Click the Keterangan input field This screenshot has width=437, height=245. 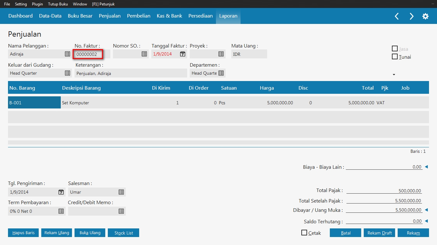(x=131, y=73)
